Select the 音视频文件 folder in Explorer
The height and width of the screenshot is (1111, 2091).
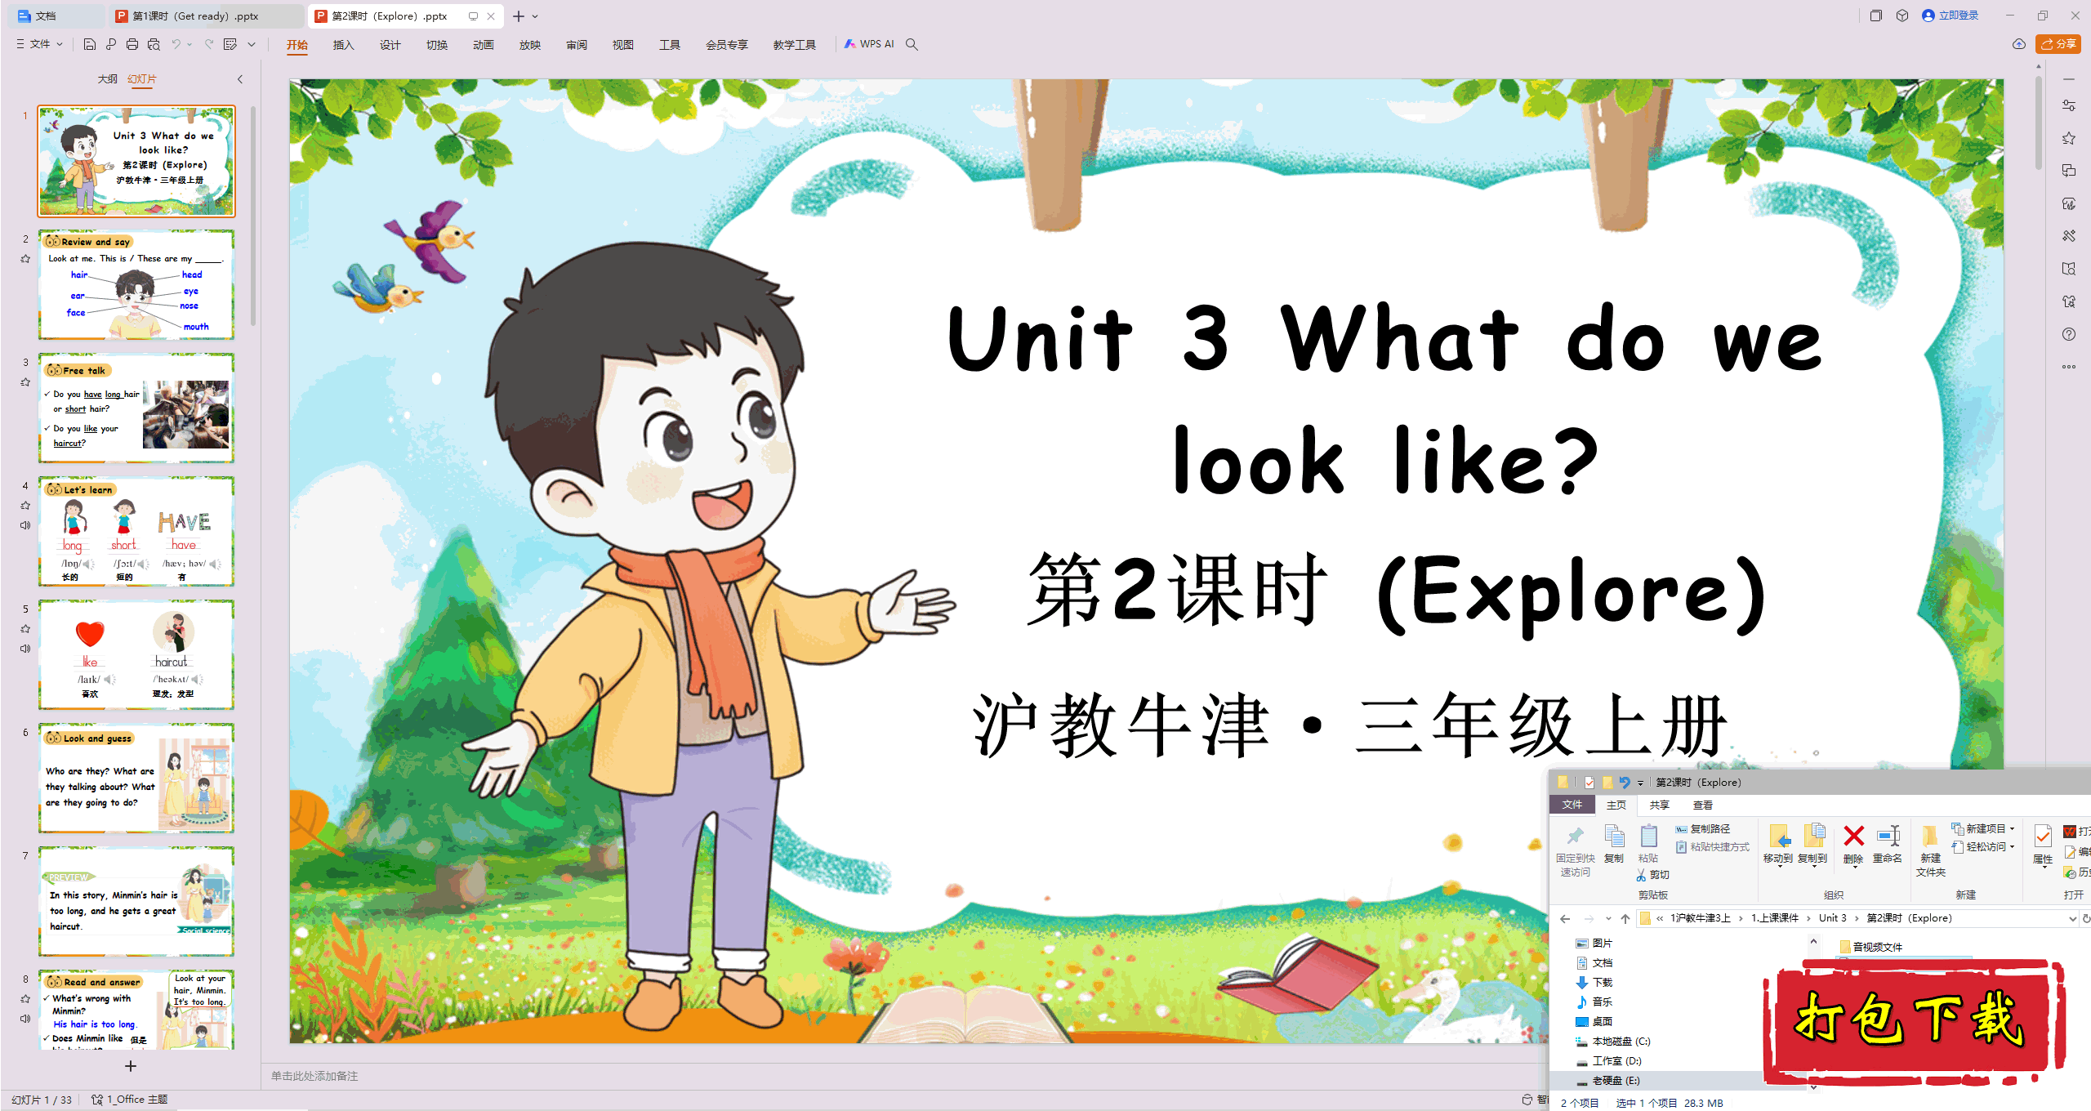pos(1871,947)
